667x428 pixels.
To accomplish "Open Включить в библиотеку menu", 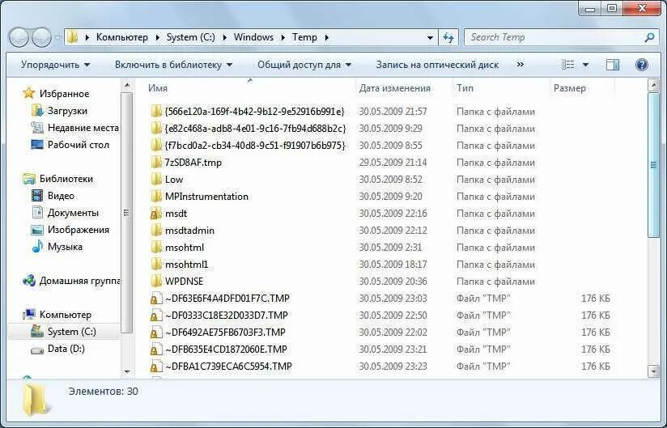I will [x=173, y=65].
